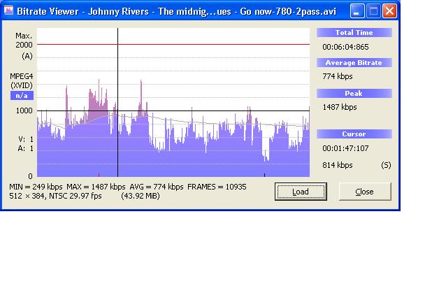This screenshot has height=300, width=439.
Task: Click the (A) scale label
Action: coord(27,56)
